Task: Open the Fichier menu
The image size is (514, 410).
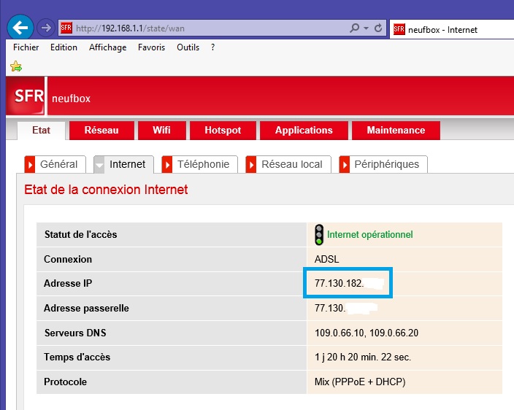Action: click(26, 47)
